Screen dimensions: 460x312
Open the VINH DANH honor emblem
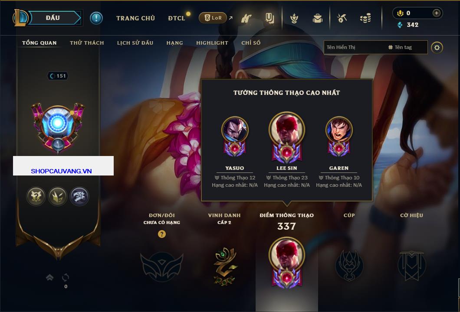tap(225, 266)
